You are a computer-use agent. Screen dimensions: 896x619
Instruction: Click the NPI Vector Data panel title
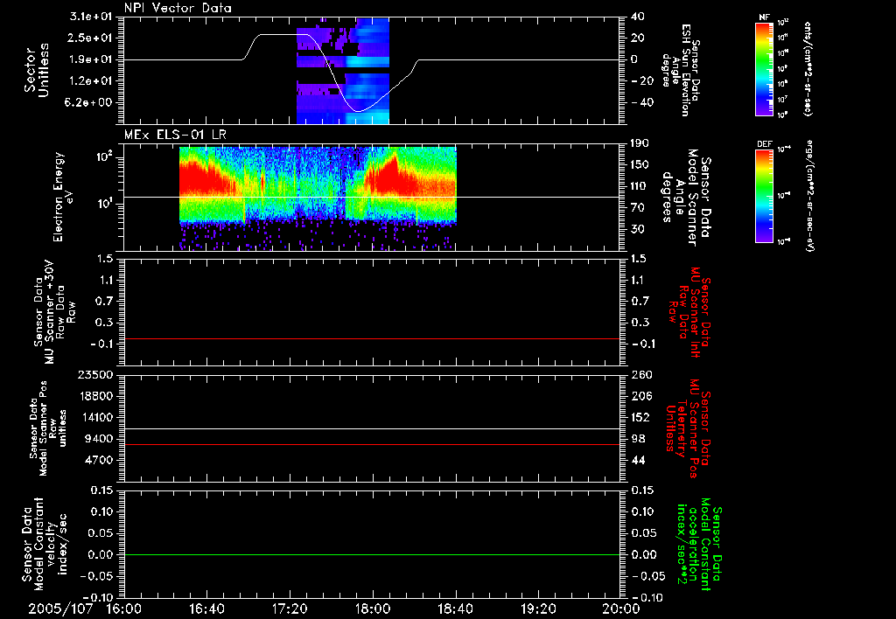coord(178,8)
